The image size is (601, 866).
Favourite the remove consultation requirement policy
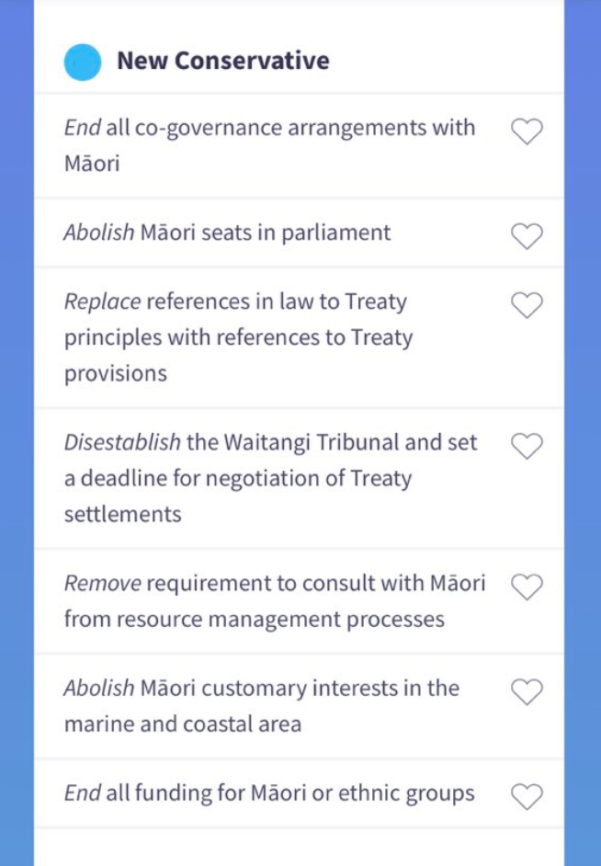[x=527, y=587]
